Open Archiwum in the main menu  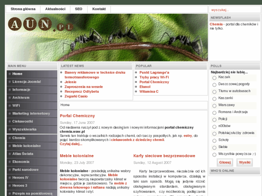tap(32, 97)
